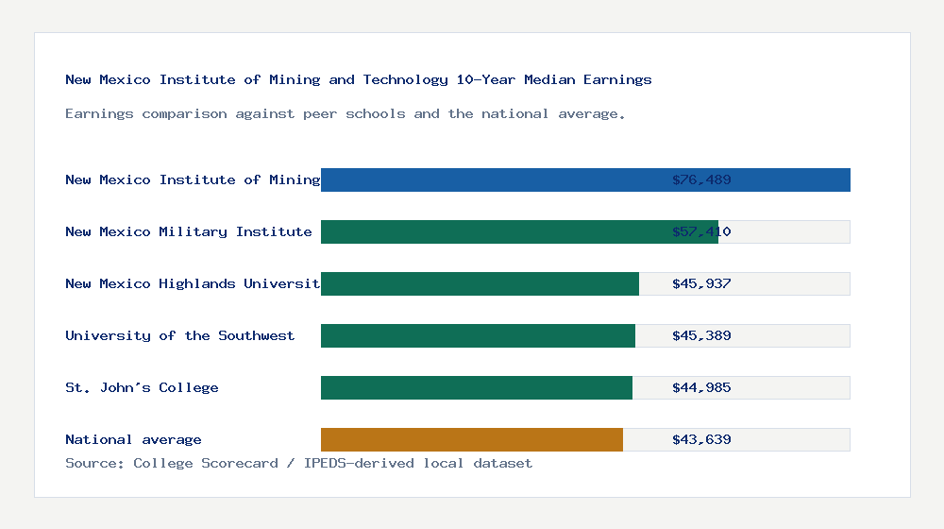Click the green New Mexico Highlands bar
Image resolution: width=944 pixels, height=529 pixels.
click(480, 283)
